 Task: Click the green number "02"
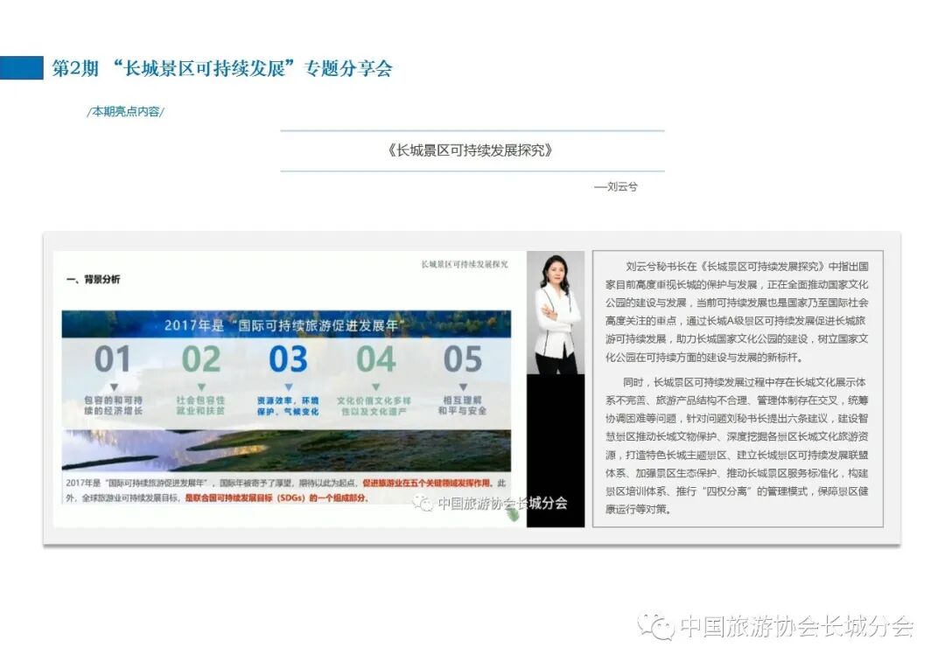coord(201,359)
